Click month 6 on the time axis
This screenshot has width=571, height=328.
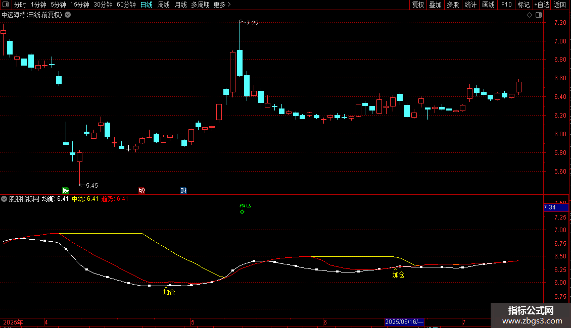[x=325, y=322]
